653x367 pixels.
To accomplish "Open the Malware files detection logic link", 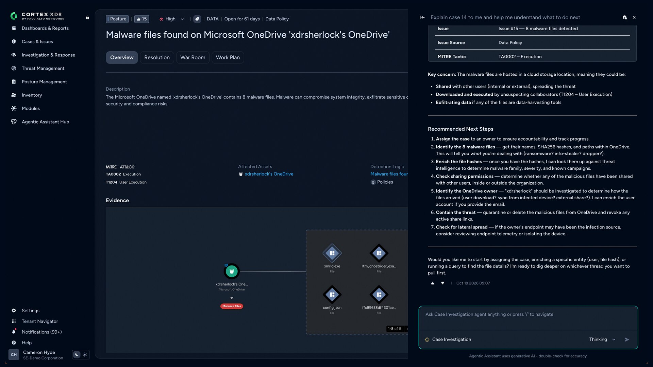I will tap(389, 174).
